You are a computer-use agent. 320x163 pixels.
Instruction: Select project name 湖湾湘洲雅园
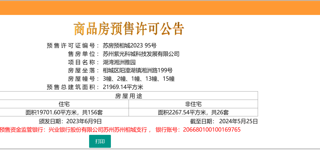tap(119, 62)
